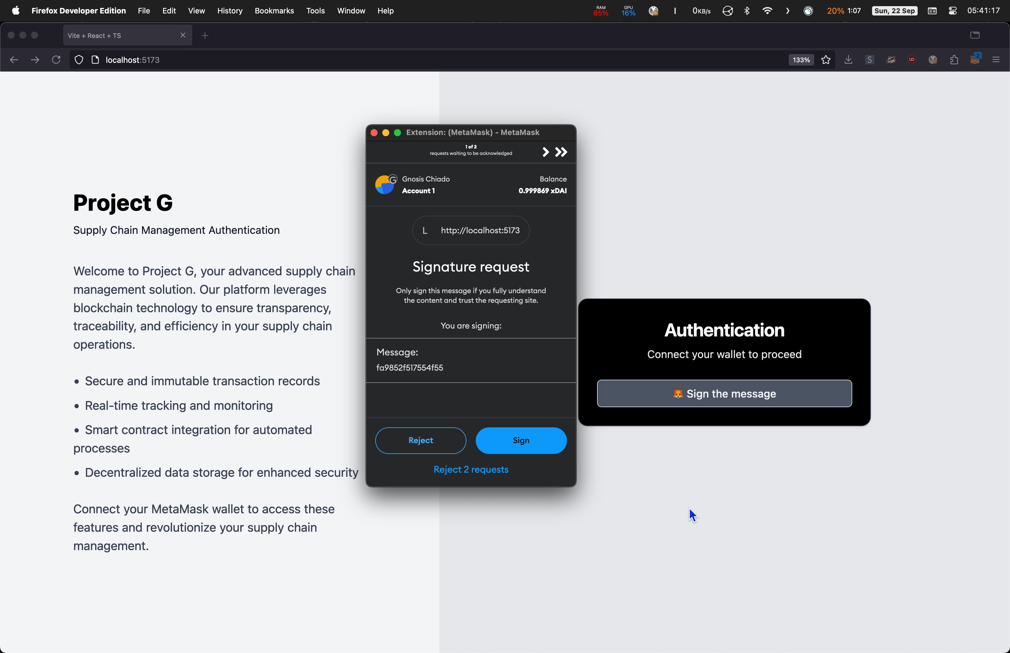Image resolution: width=1010 pixels, height=653 pixels.
Task: Click the Wi-Fi menu bar icon
Action: (767, 11)
